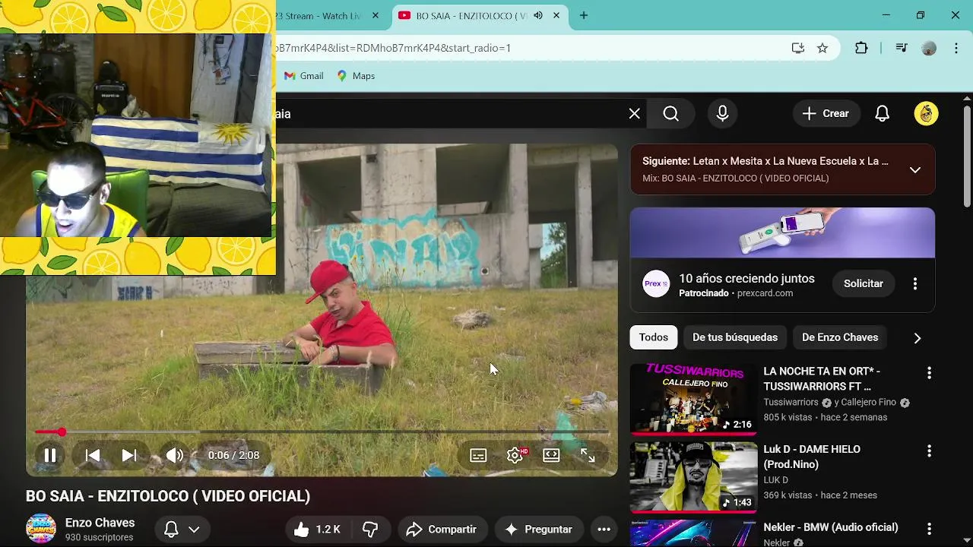Open options for LA NOCHE TA EN ORT
Viewport: 973px width, 547px height.
pos(929,373)
